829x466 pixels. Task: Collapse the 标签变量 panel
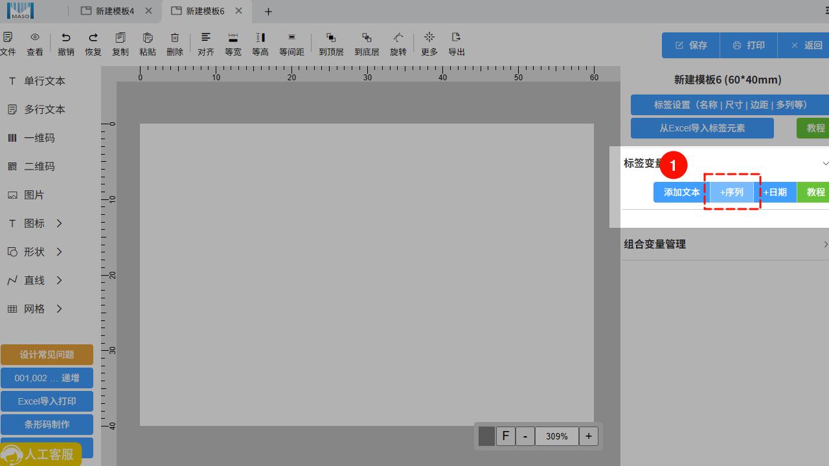pyautogui.click(x=824, y=164)
